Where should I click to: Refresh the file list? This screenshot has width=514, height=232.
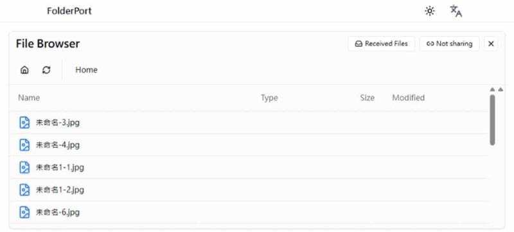point(46,70)
